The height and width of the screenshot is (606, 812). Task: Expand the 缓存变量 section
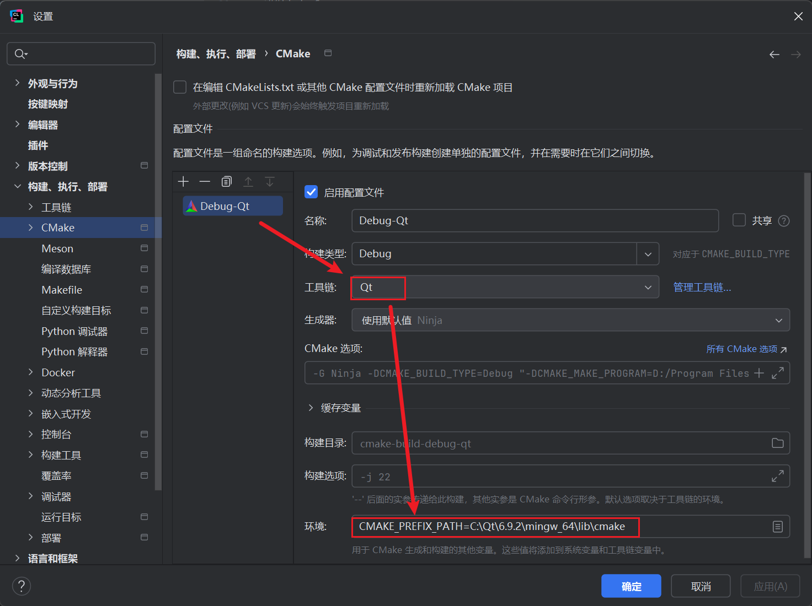[311, 408]
